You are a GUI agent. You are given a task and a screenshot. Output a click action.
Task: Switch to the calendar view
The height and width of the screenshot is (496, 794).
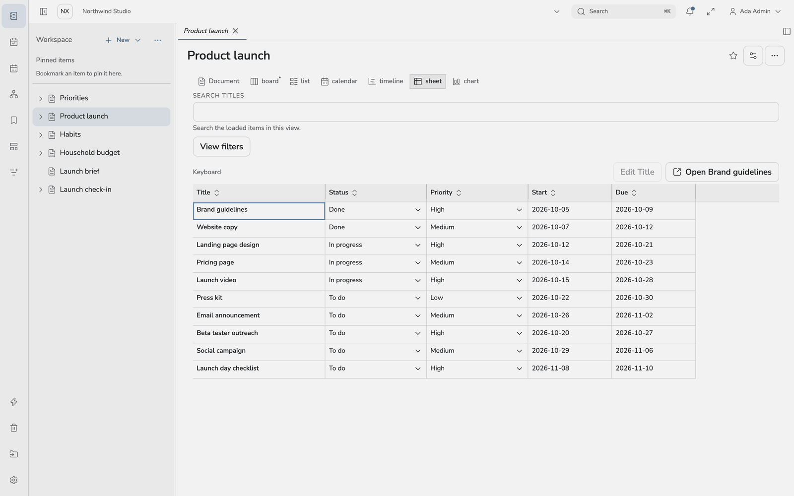[x=339, y=81]
